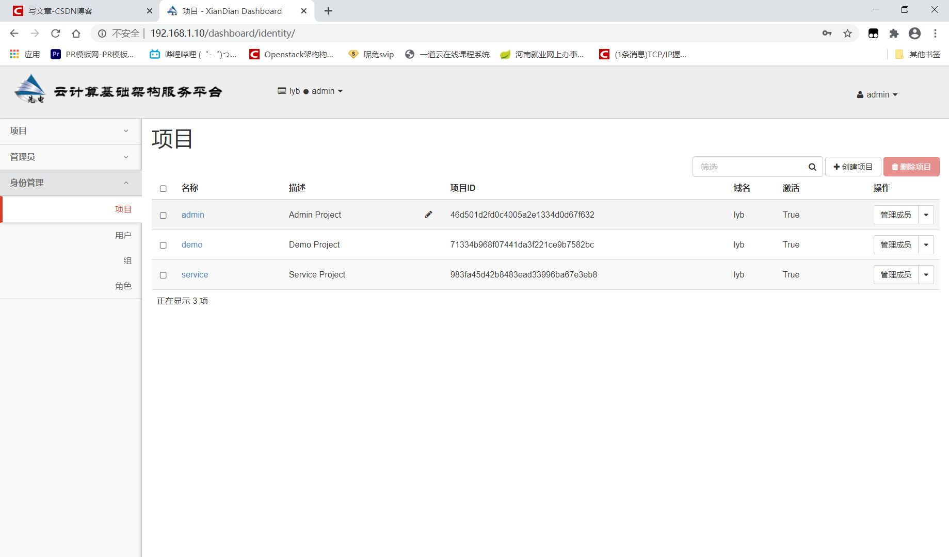Open the 呢兔svip bookmark
This screenshot has height=557, width=949.
(x=371, y=54)
